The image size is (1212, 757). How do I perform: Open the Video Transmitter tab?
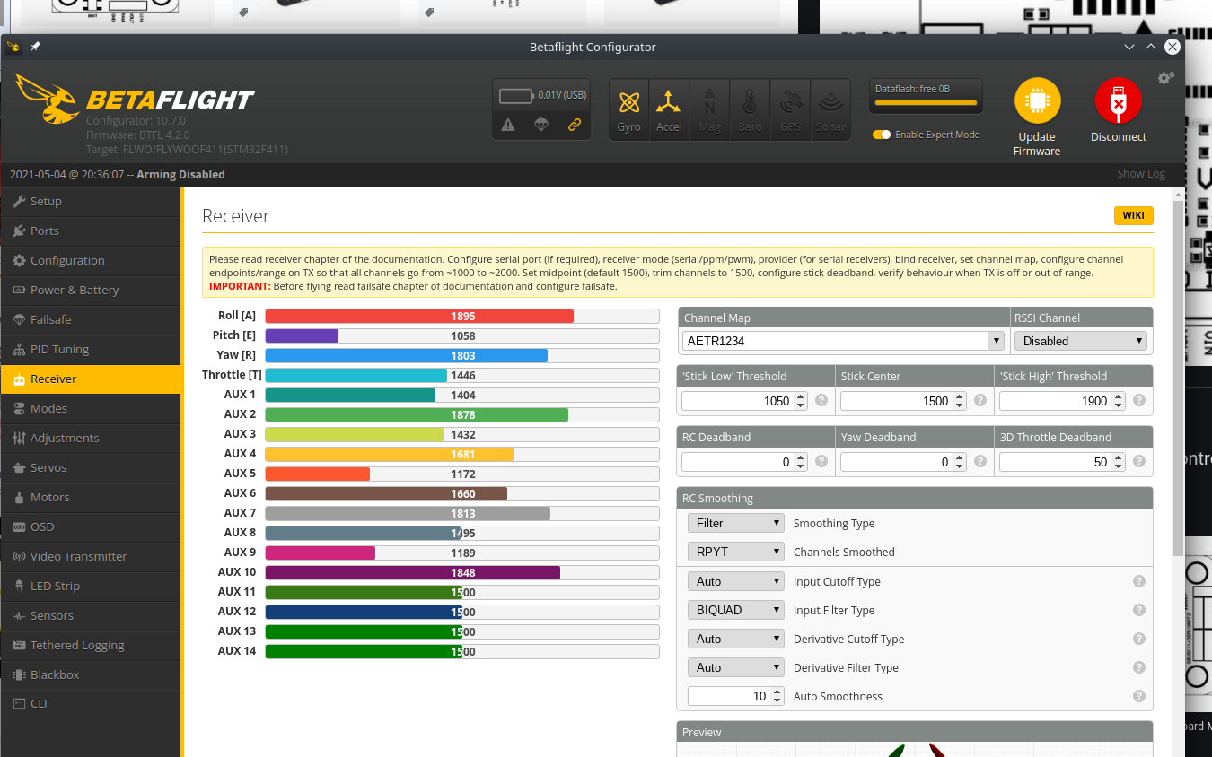point(91,557)
